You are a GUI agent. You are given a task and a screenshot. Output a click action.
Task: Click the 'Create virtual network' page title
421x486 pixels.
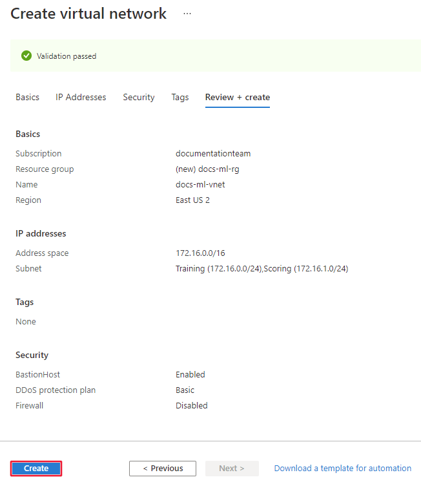[88, 14]
